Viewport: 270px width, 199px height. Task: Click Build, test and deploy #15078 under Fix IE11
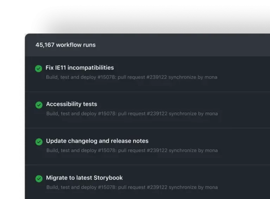[x=80, y=77]
